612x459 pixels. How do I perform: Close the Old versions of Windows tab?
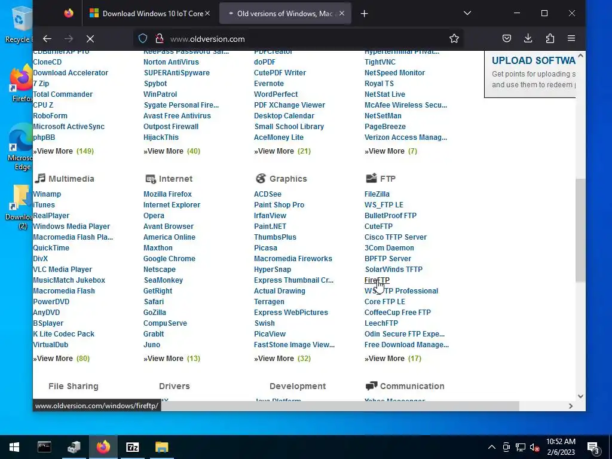(x=342, y=14)
